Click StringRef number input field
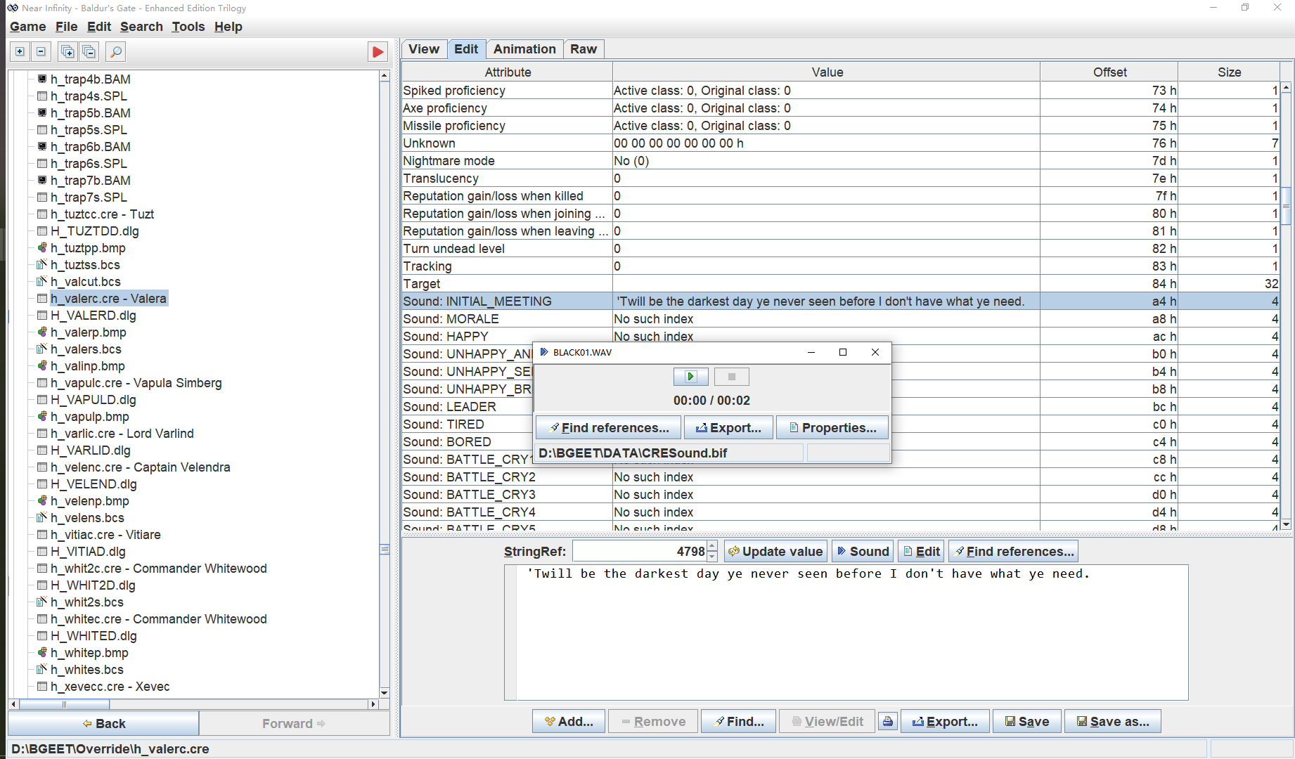Viewport: 1295px width, 759px height. pos(640,552)
